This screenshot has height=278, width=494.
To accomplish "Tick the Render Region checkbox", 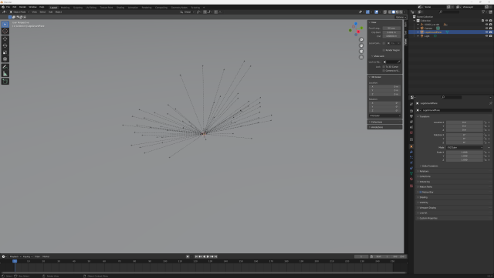I will pos(384,50).
